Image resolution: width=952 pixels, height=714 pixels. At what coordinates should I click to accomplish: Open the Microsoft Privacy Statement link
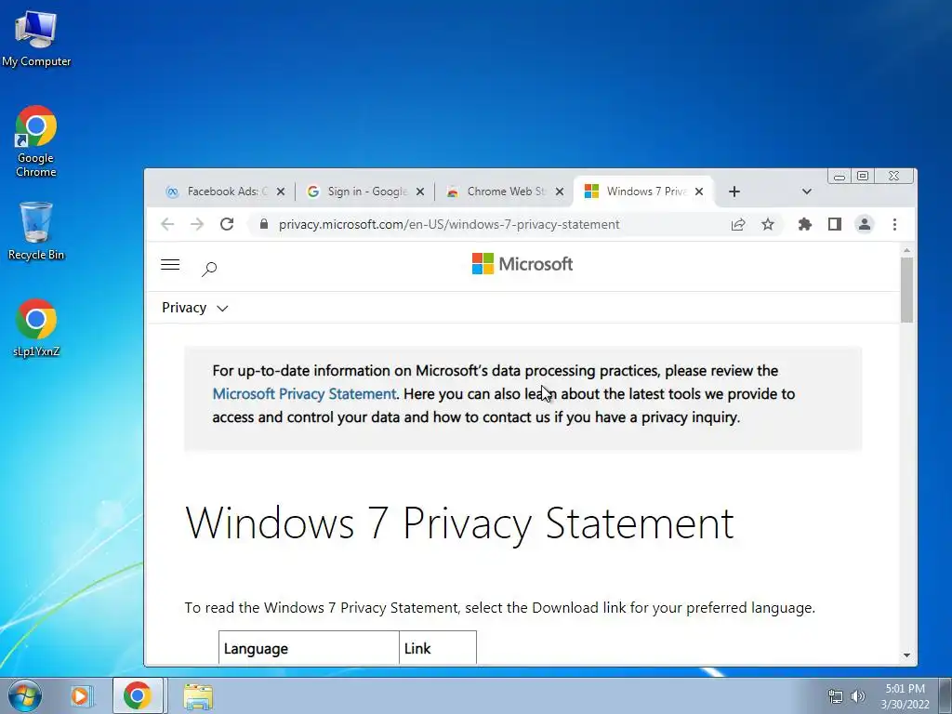[304, 394]
